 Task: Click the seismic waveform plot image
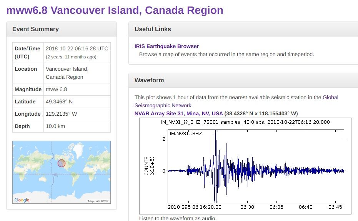245,166
